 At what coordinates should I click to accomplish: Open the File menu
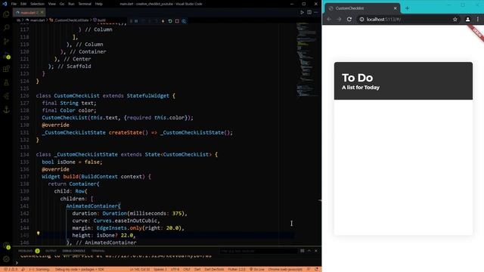[14, 4]
